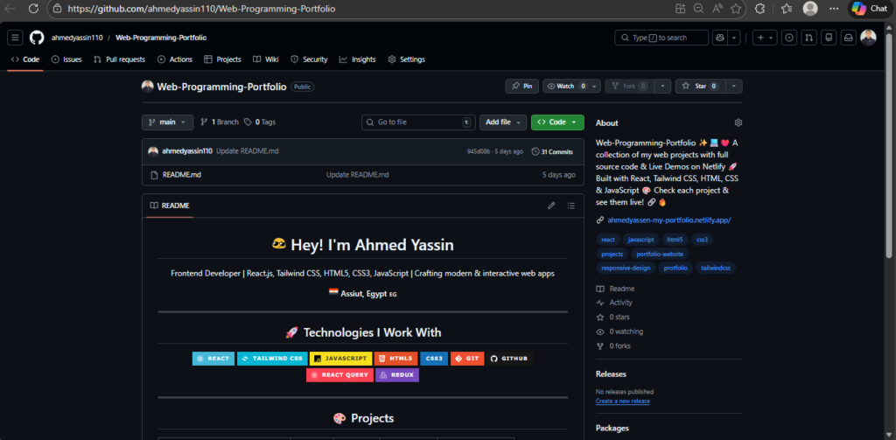The height and width of the screenshot is (440, 896).
Task: Open the Wiki tab
Action: [x=266, y=59]
